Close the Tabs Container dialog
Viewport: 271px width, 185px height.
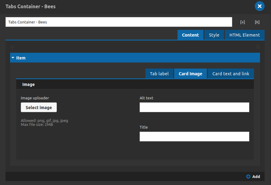pyautogui.click(x=259, y=6)
